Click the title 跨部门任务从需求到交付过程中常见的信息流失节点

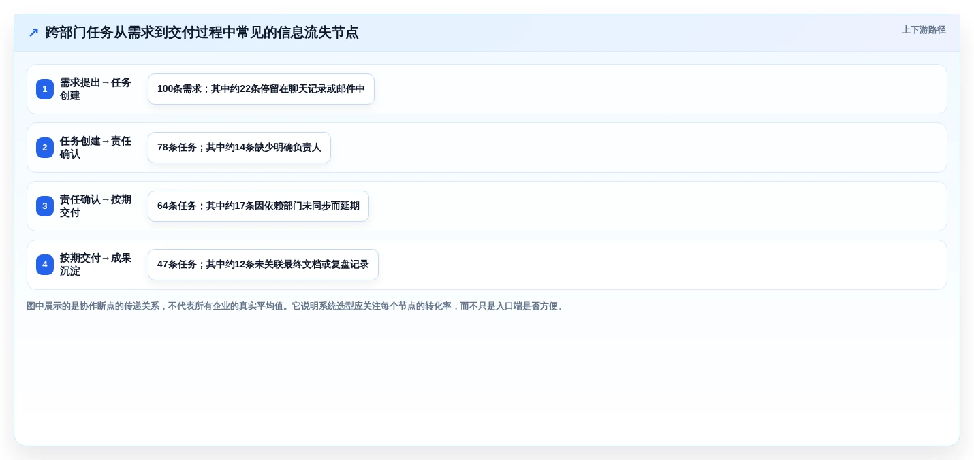click(202, 32)
